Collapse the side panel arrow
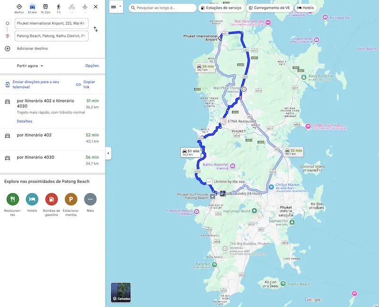379x307 pixels. (108, 153)
